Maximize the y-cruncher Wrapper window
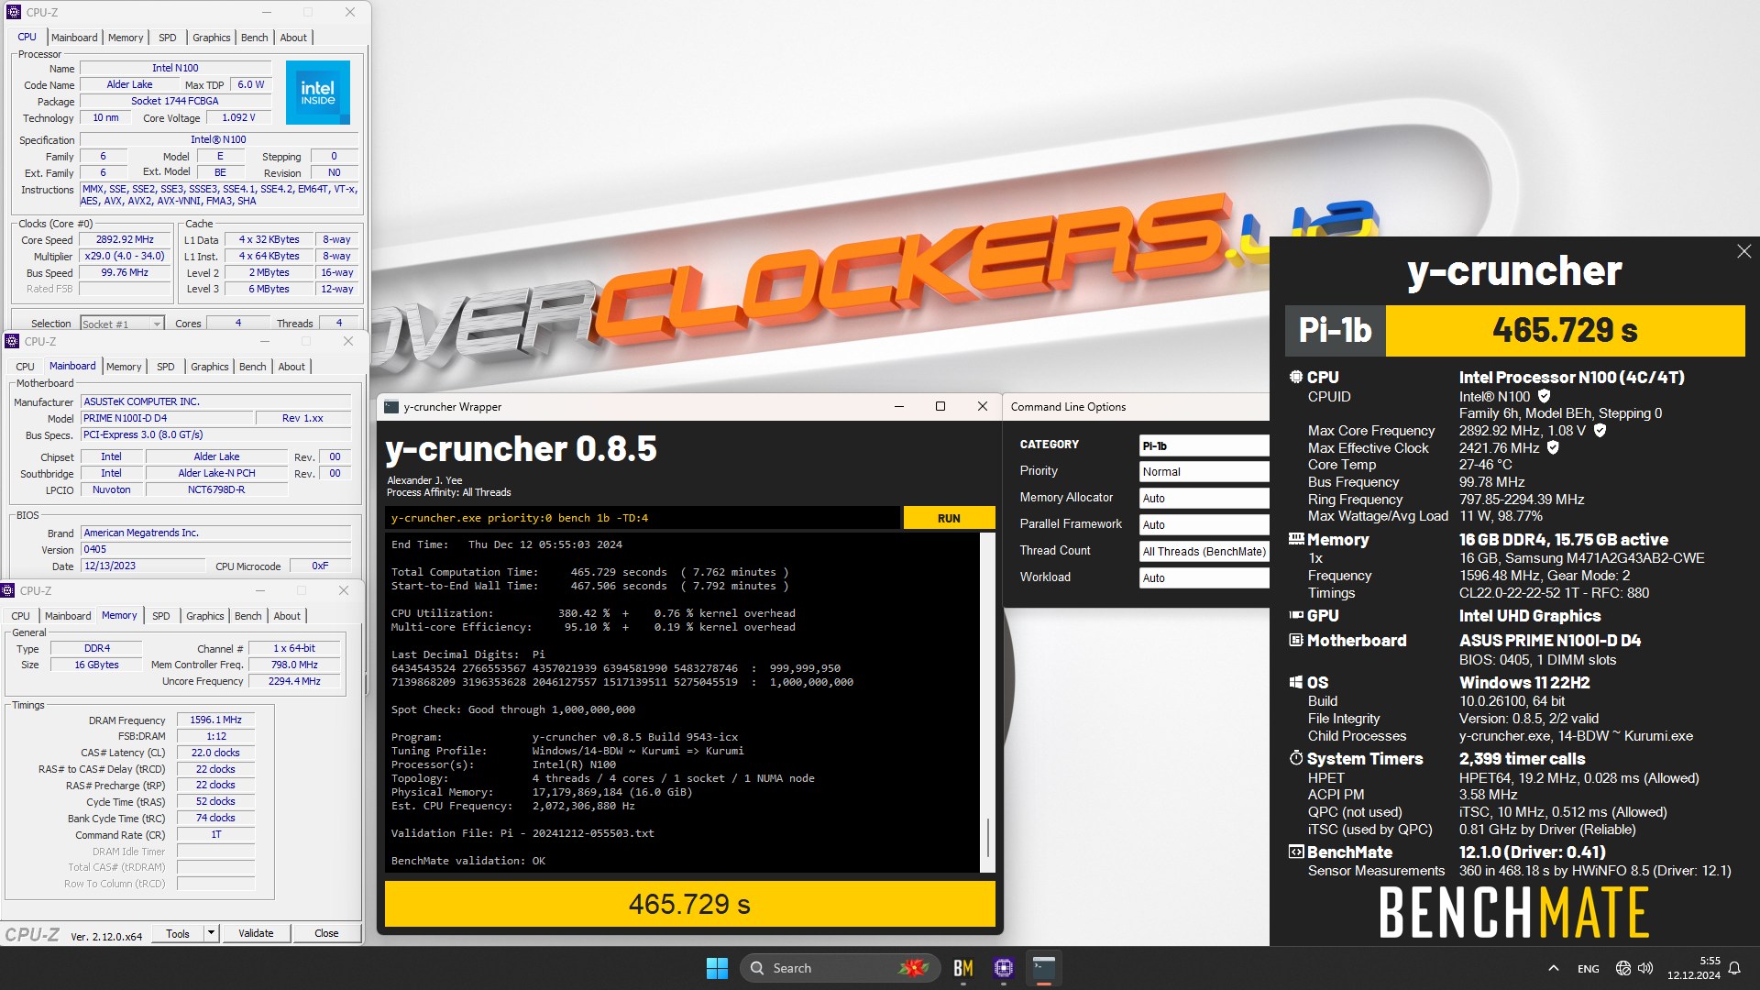1760x990 pixels. pos(940,406)
